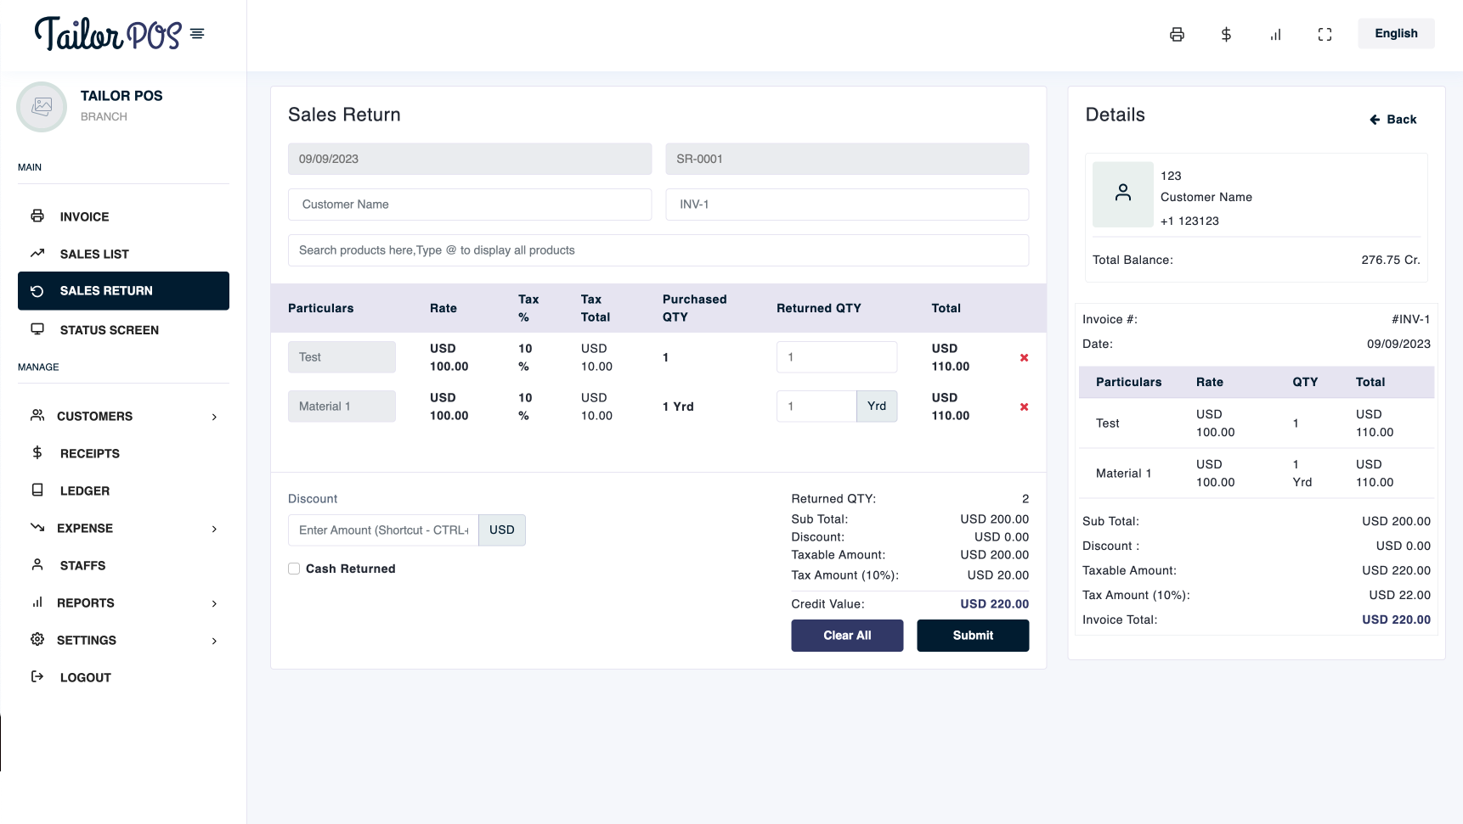Click the dollar sign icon in header
The width and height of the screenshot is (1463, 824).
coord(1226,35)
